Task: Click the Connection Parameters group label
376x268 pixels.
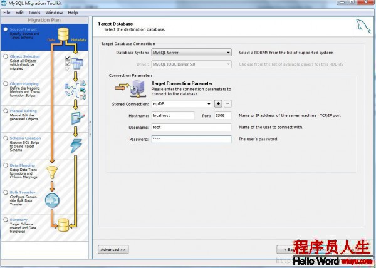Action: coord(130,75)
